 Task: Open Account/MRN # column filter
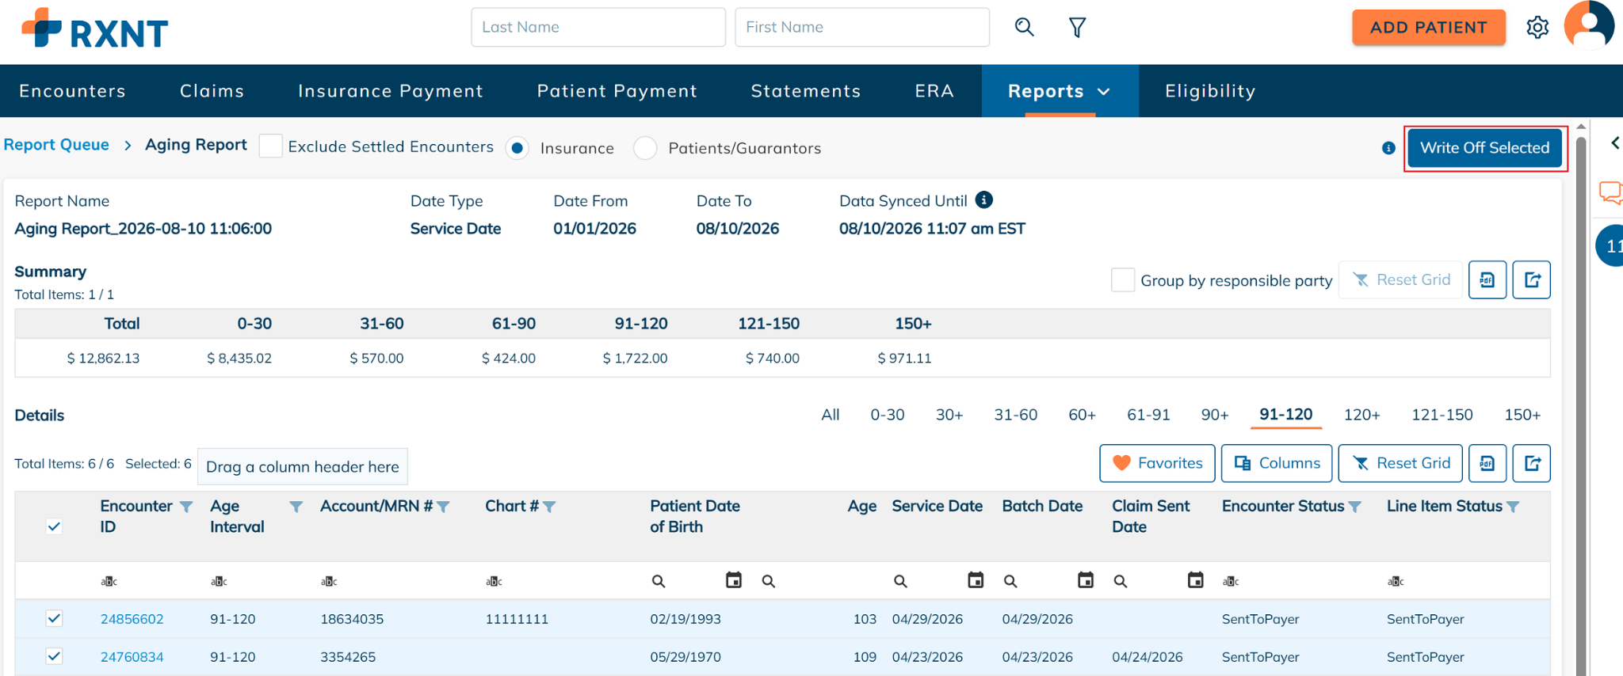[x=443, y=507]
